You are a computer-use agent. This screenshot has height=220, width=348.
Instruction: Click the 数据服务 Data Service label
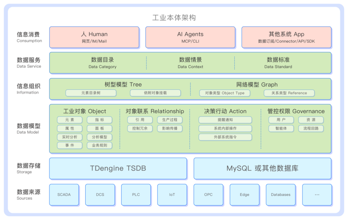29,63
